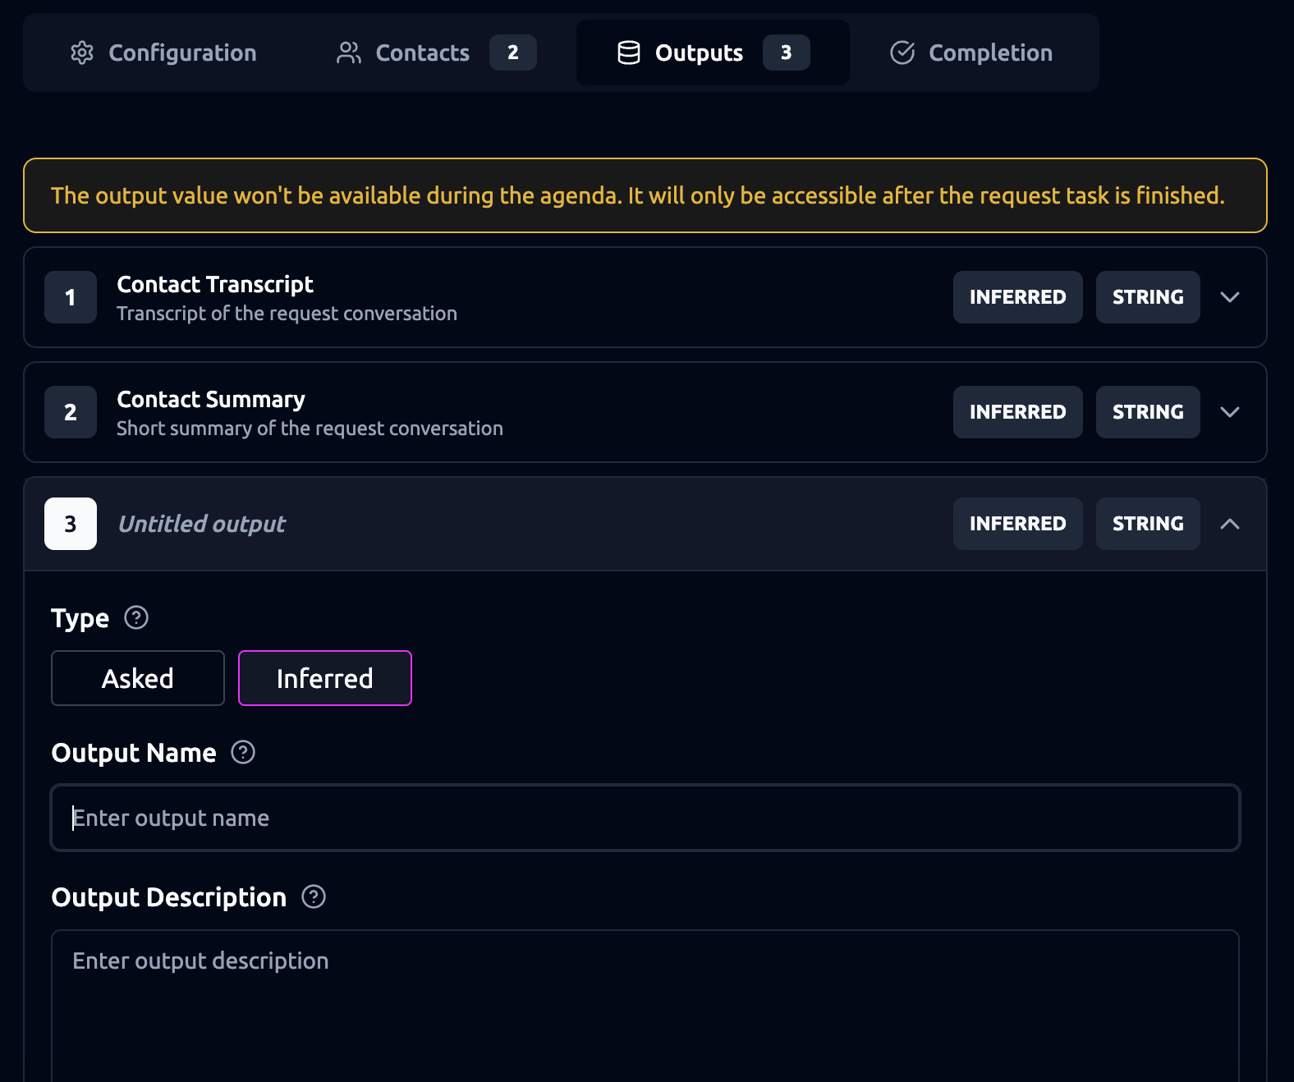1294x1082 pixels.
Task: Expand the Contact Summary output row
Action: (1230, 412)
